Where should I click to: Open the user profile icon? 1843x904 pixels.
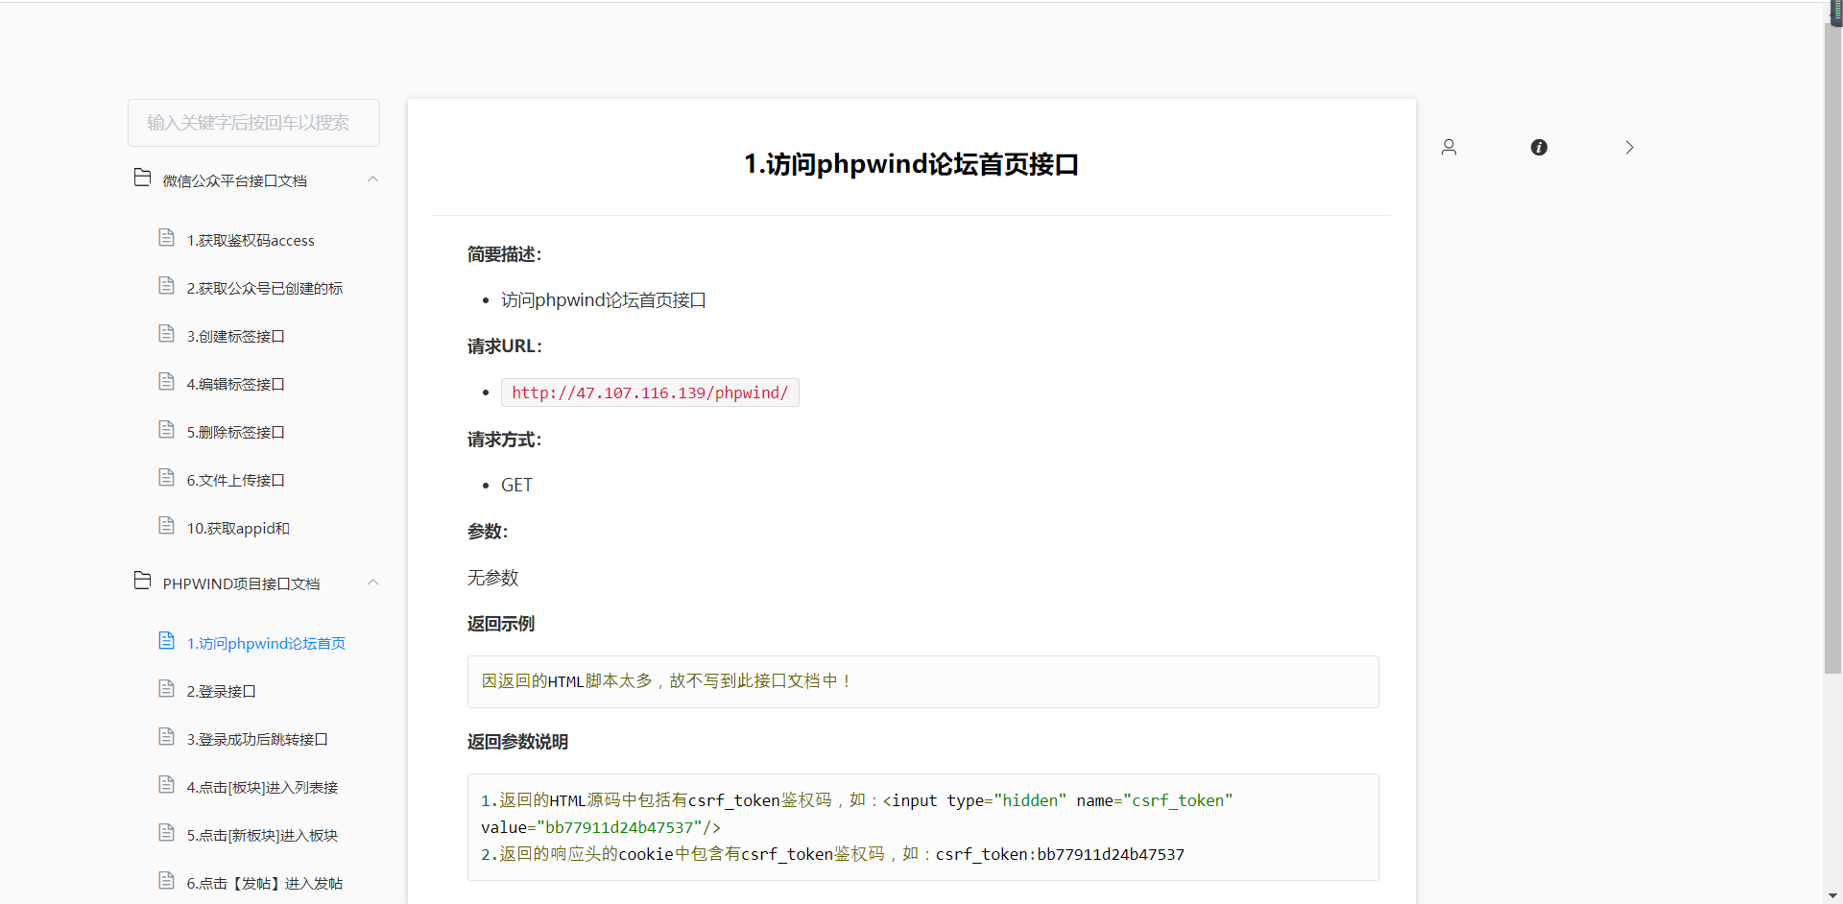[1449, 147]
